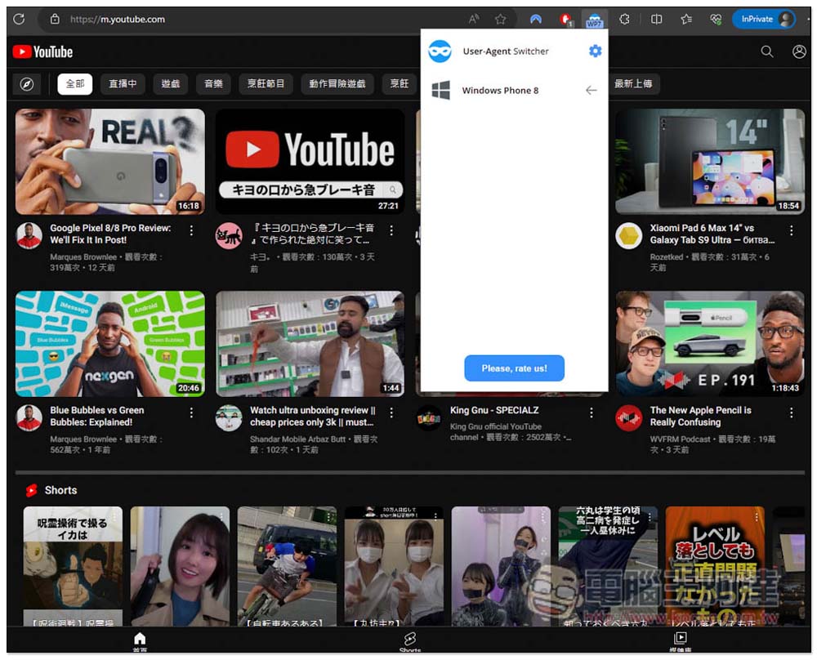The image size is (817, 660).
Task: Open Shandar Mobile Arbaz Butt channel avatar
Action: point(229,417)
